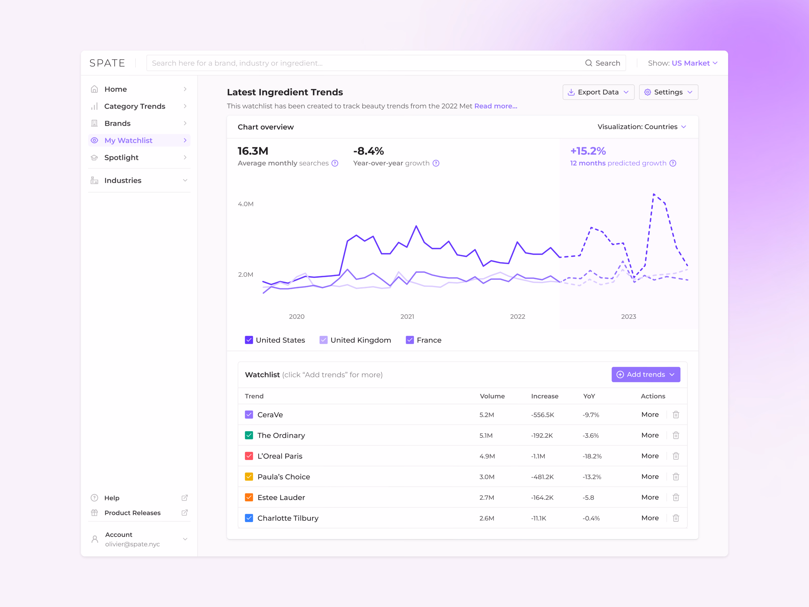Delete L'Oreal Paris row with trash icon
The height and width of the screenshot is (607, 809).
pos(676,456)
